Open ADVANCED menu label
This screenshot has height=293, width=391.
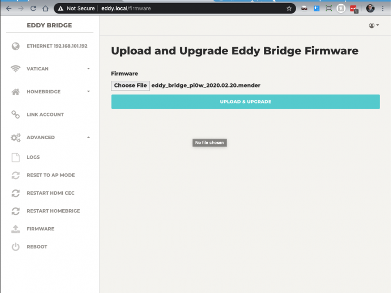[40, 137]
